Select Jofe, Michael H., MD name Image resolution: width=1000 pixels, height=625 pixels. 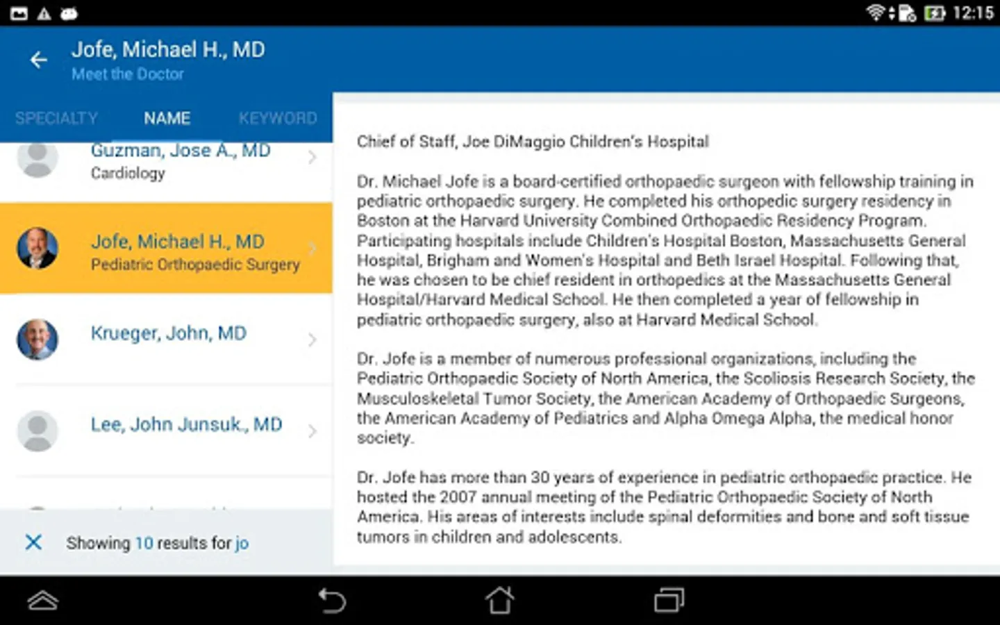pyautogui.click(x=178, y=242)
